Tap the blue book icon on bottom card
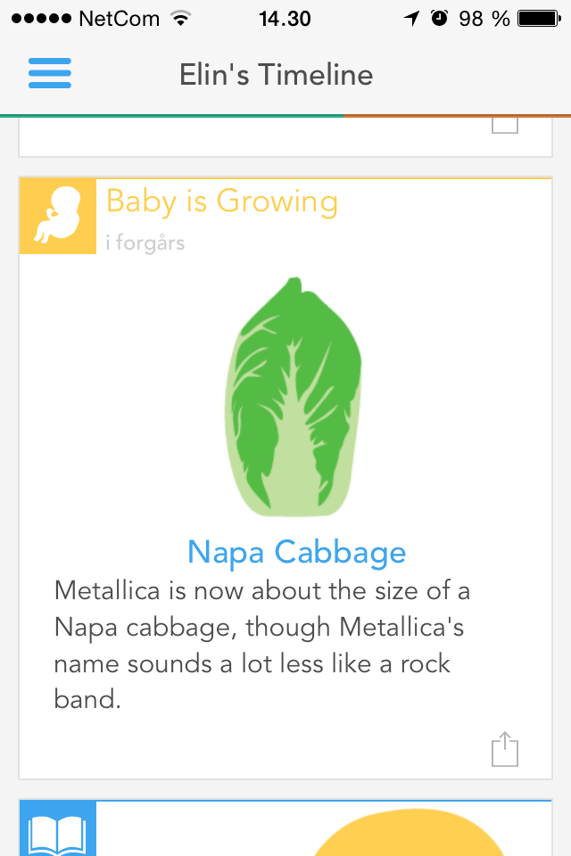571x856 pixels. 58,830
